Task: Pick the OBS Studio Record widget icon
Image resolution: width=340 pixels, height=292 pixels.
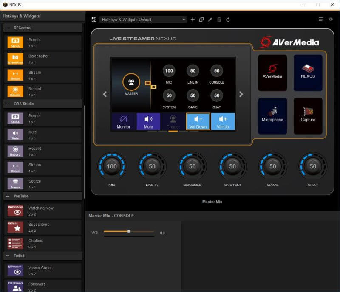Action: point(15,151)
